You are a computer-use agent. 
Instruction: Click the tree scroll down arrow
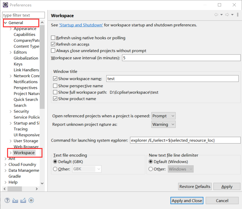pos(42,183)
